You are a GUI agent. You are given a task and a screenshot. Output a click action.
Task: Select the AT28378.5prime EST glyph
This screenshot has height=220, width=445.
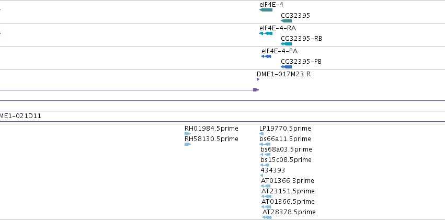(267, 217)
